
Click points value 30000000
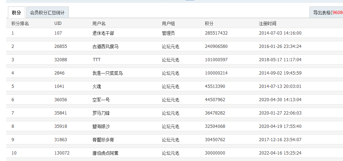tap(215, 153)
